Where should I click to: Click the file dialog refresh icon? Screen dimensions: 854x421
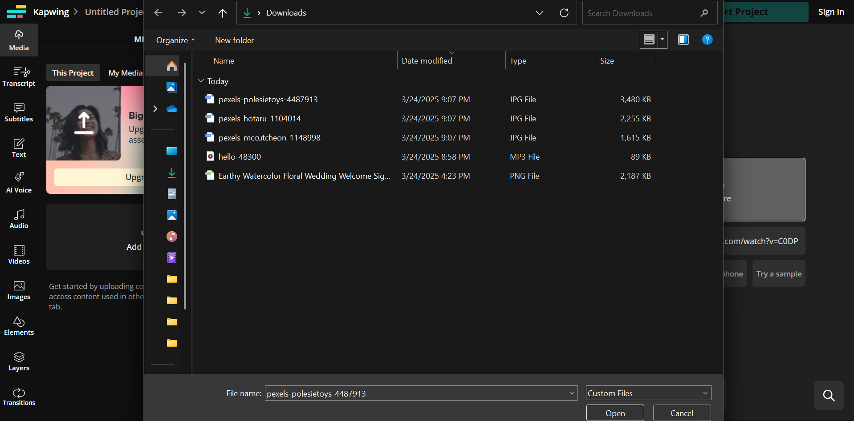pyautogui.click(x=564, y=13)
